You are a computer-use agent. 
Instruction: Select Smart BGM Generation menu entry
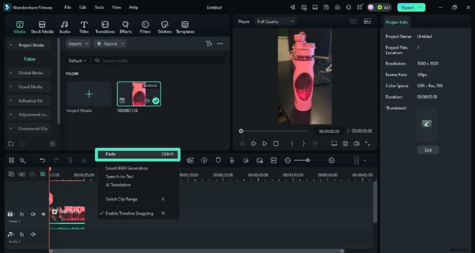point(126,168)
